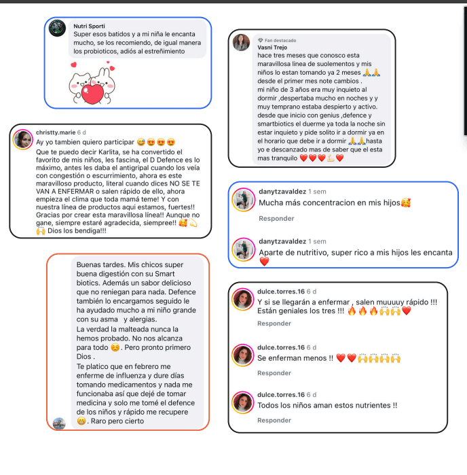Open dulce.torres.16 avatar on first comment
The image size is (467, 475).
pyautogui.click(x=242, y=299)
